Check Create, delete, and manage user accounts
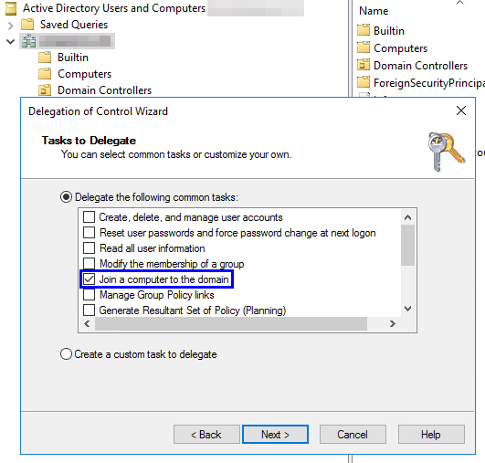Viewport: 485px width, 463px height. click(x=90, y=217)
